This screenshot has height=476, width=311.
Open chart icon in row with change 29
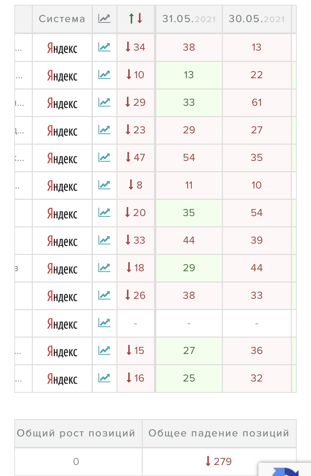104,102
